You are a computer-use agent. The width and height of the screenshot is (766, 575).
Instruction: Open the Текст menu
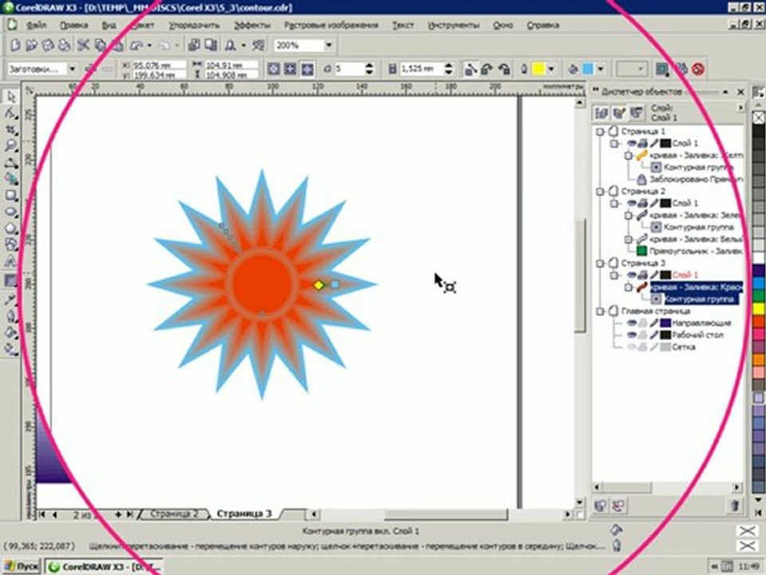pyautogui.click(x=402, y=25)
